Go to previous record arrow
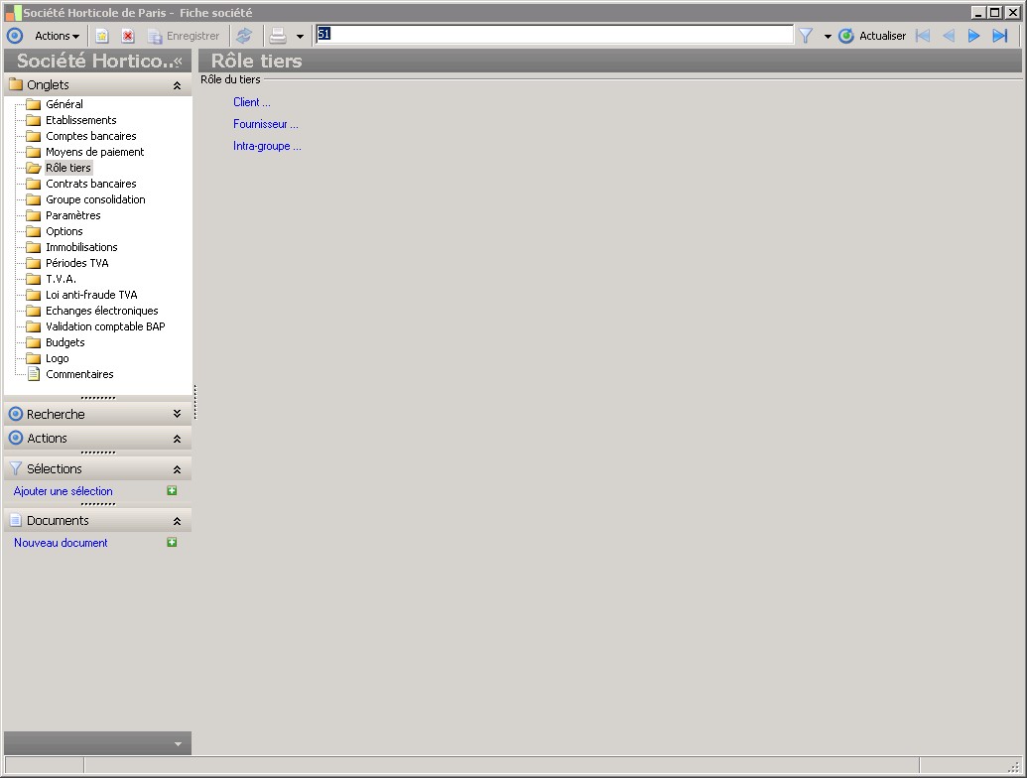 click(949, 36)
